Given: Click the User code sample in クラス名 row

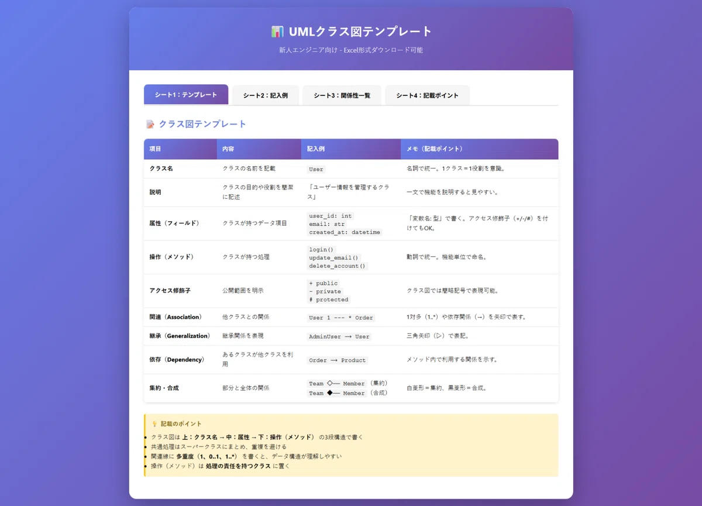Looking at the screenshot, I should (316, 169).
